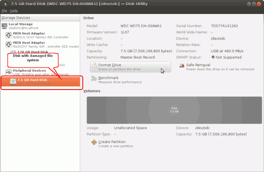This screenshot has height=172, width=264.
Task: Click the Master Boot Record partitioning value
Action: (x=137, y=57)
